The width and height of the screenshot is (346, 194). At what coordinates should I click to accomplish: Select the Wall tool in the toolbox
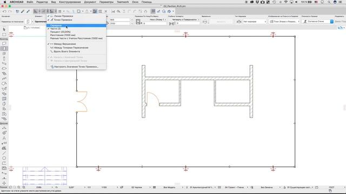click(x=4, y=44)
